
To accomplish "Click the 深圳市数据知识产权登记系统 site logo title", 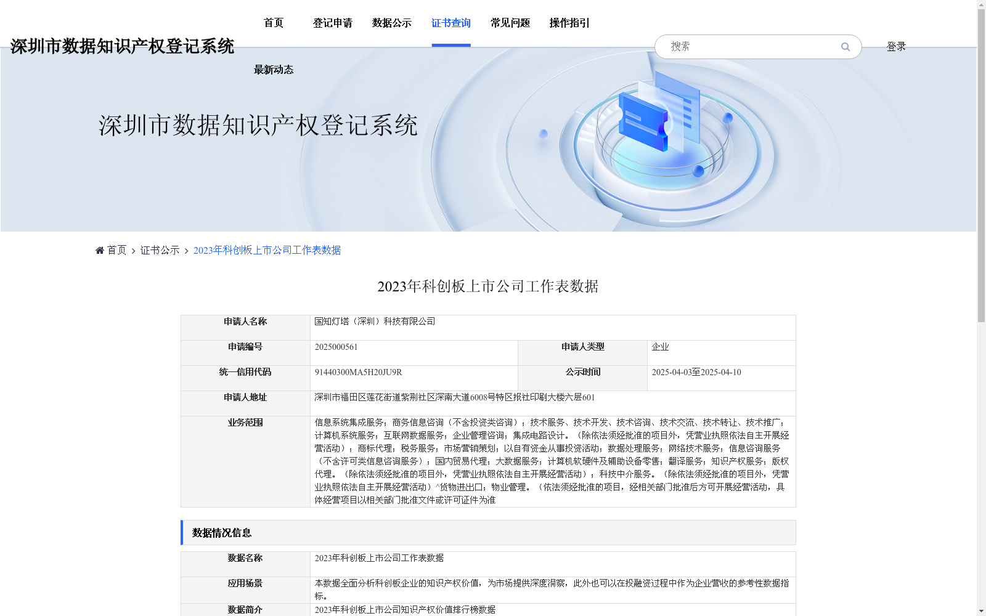I will point(122,46).
